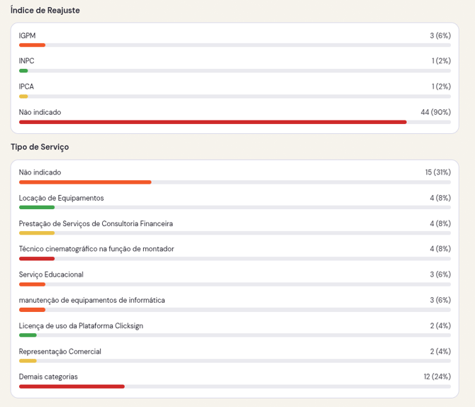Click the Locação de Equipamentos value '4 (8%)'
This screenshot has width=475, height=407.
440,198
